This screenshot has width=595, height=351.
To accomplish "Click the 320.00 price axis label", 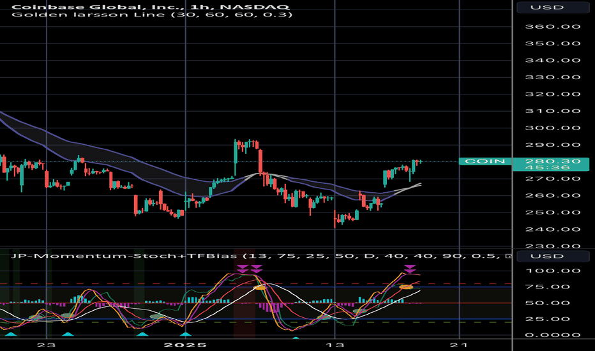I will (552, 94).
